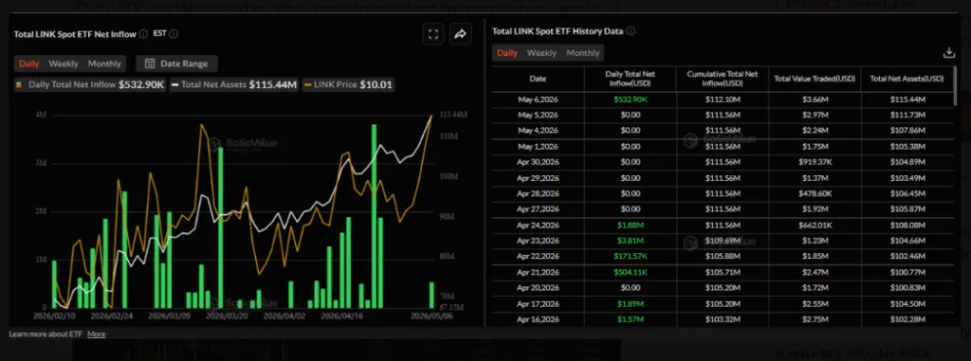971x361 pixels.
Task: Click the share arrow icon
Action: point(460,34)
